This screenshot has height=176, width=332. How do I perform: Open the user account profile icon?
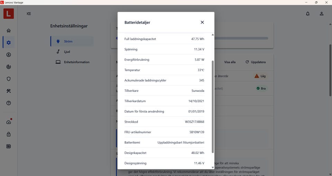pos(322,14)
